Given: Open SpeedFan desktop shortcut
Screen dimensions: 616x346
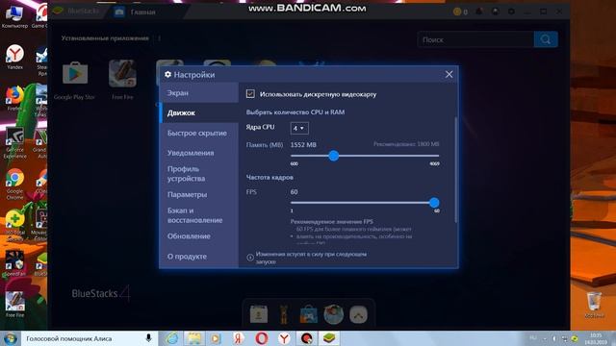Looking at the screenshot, I should pos(15,263).
